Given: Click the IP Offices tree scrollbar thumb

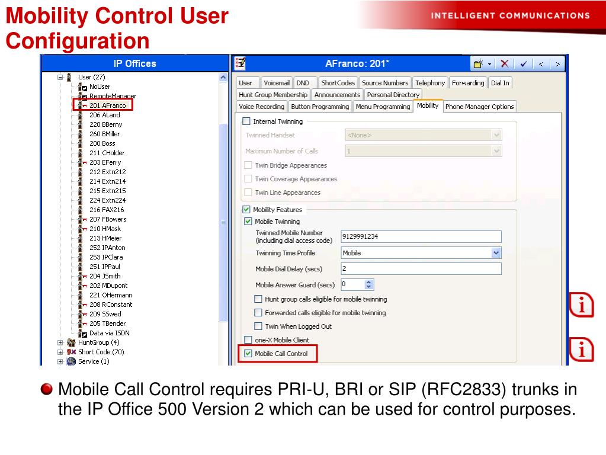Looking at the screenshot, I should coord(223,222).
